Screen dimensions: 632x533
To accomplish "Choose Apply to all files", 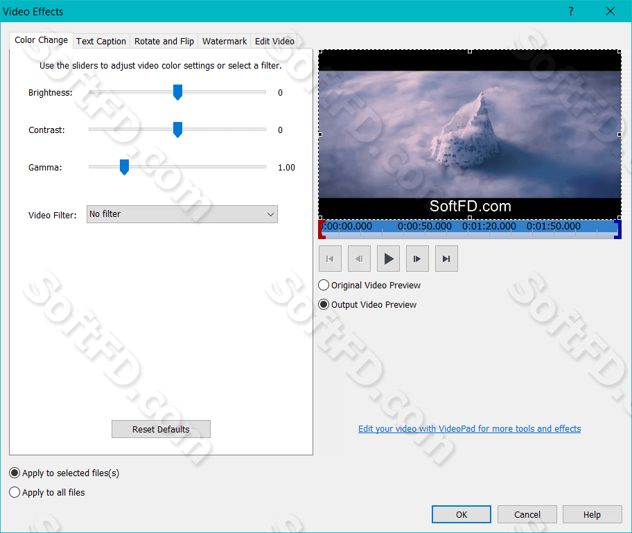I will click(46, 492).
